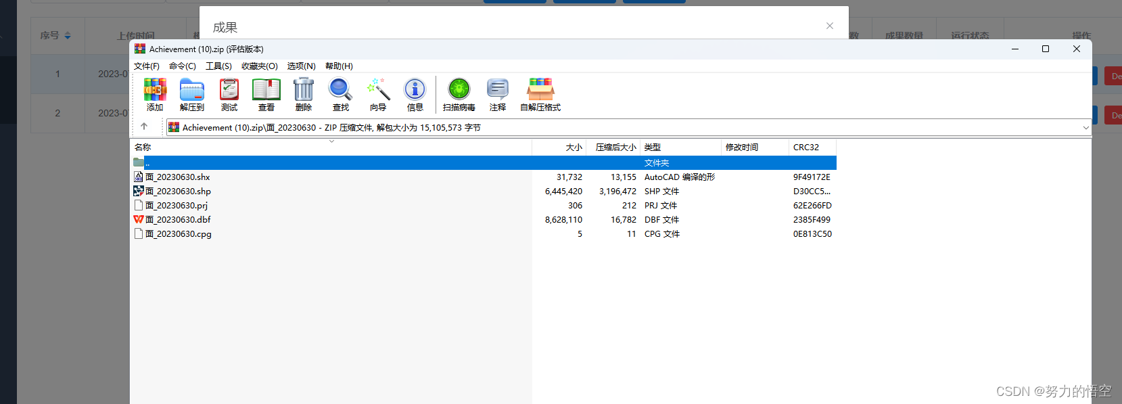Sort by 名称 column header
This screenshot has height=404, width=1122.
pos(331,147)
